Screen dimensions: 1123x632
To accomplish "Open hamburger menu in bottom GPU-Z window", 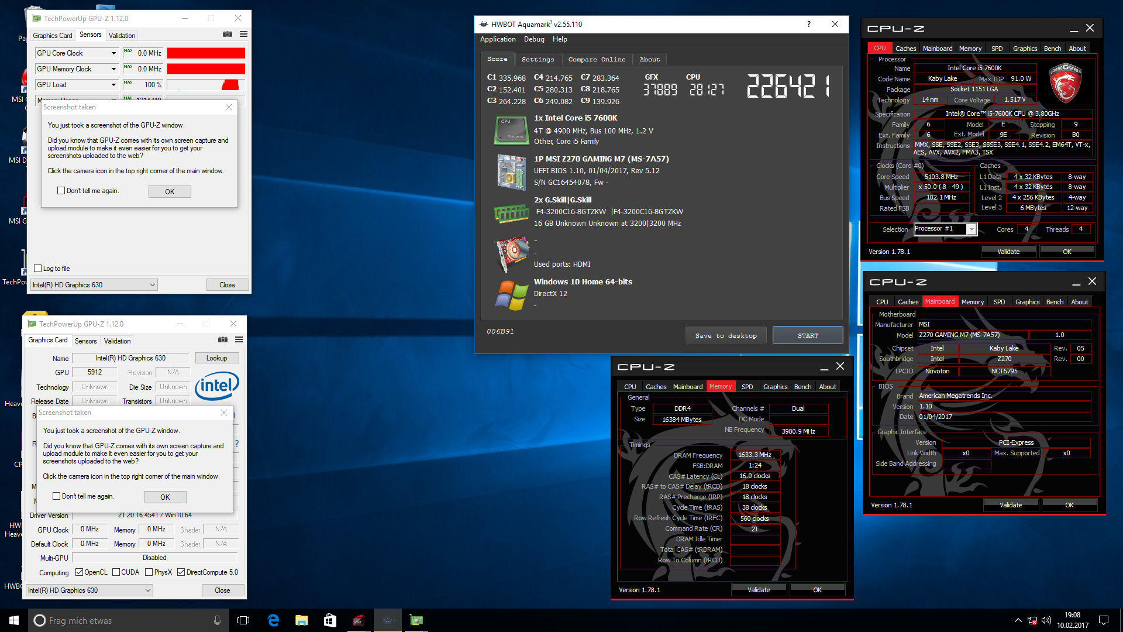I will pos(239,340).
